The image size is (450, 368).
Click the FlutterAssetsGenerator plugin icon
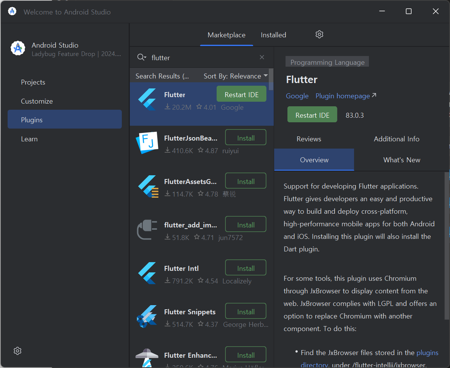tap(148, 186)
